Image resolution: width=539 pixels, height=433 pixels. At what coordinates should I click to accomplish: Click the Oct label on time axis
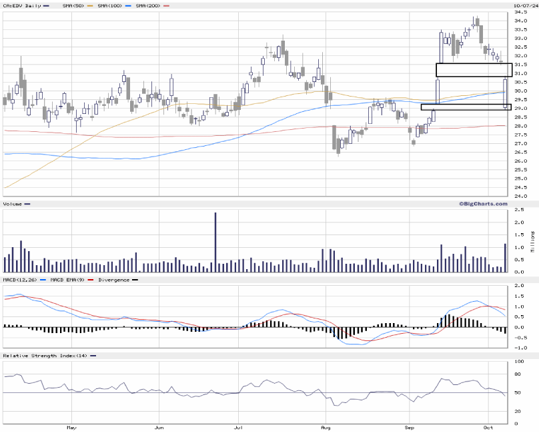click(489, 425)
